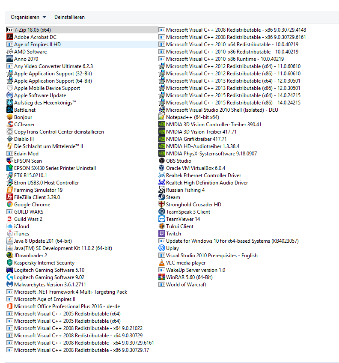Click the VLC media player cone icon
This screenshot has height=363, width=339.
coord(162,262)
